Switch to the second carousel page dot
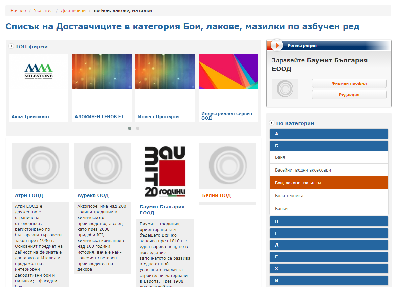The height and width of the screenshot is (287, 396). pyautogui.click(x=138, y=128)
